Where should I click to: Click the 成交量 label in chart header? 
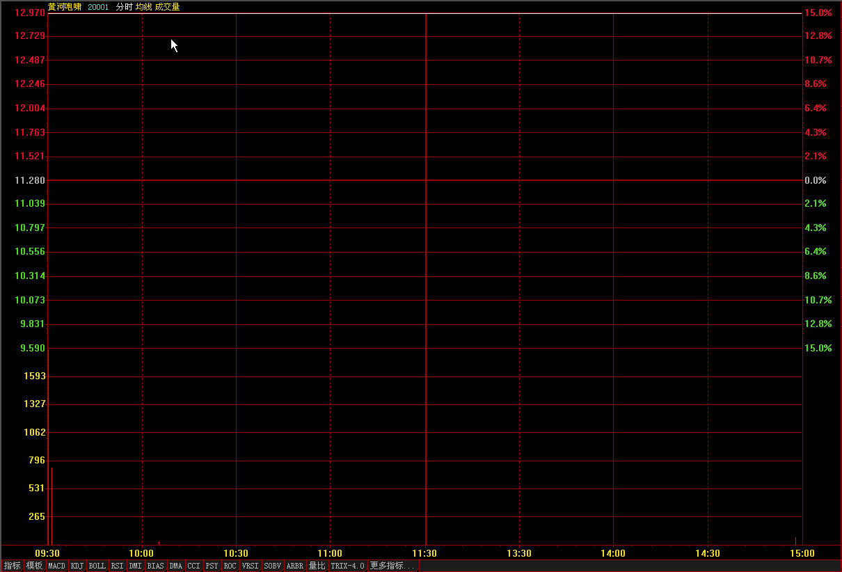click(167, 7)
